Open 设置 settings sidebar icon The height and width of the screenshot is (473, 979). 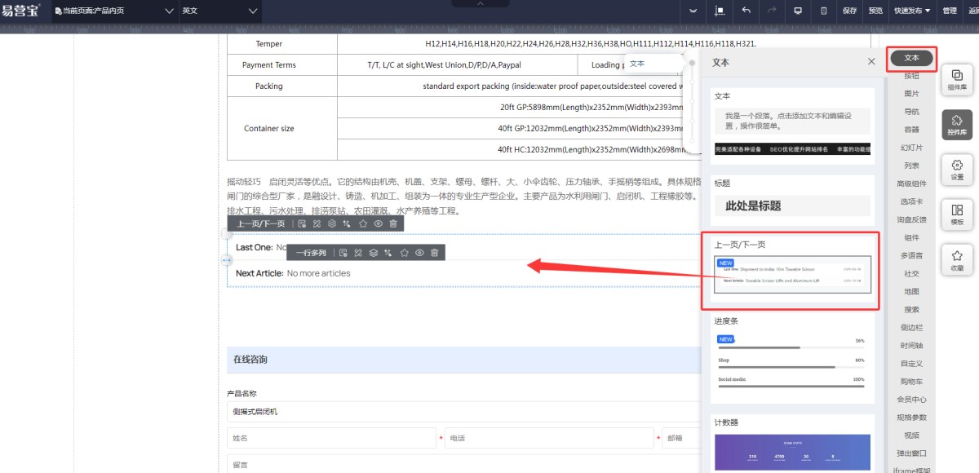[957, 169]
